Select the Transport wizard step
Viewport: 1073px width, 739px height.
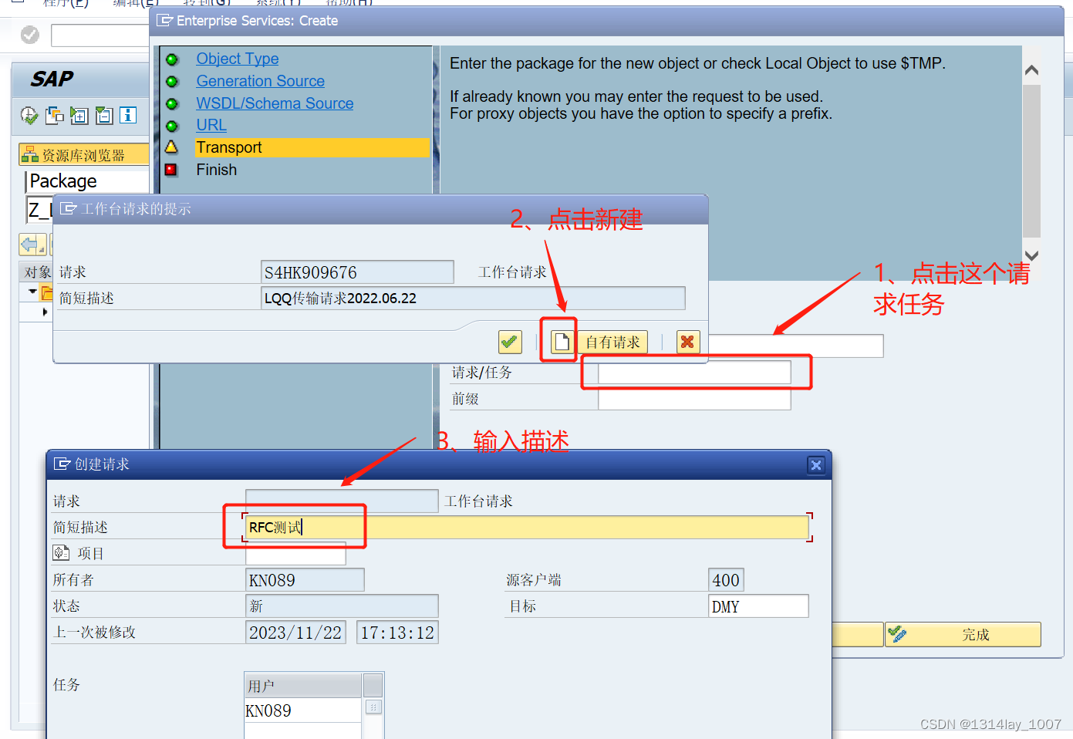[x=312, y=147]
